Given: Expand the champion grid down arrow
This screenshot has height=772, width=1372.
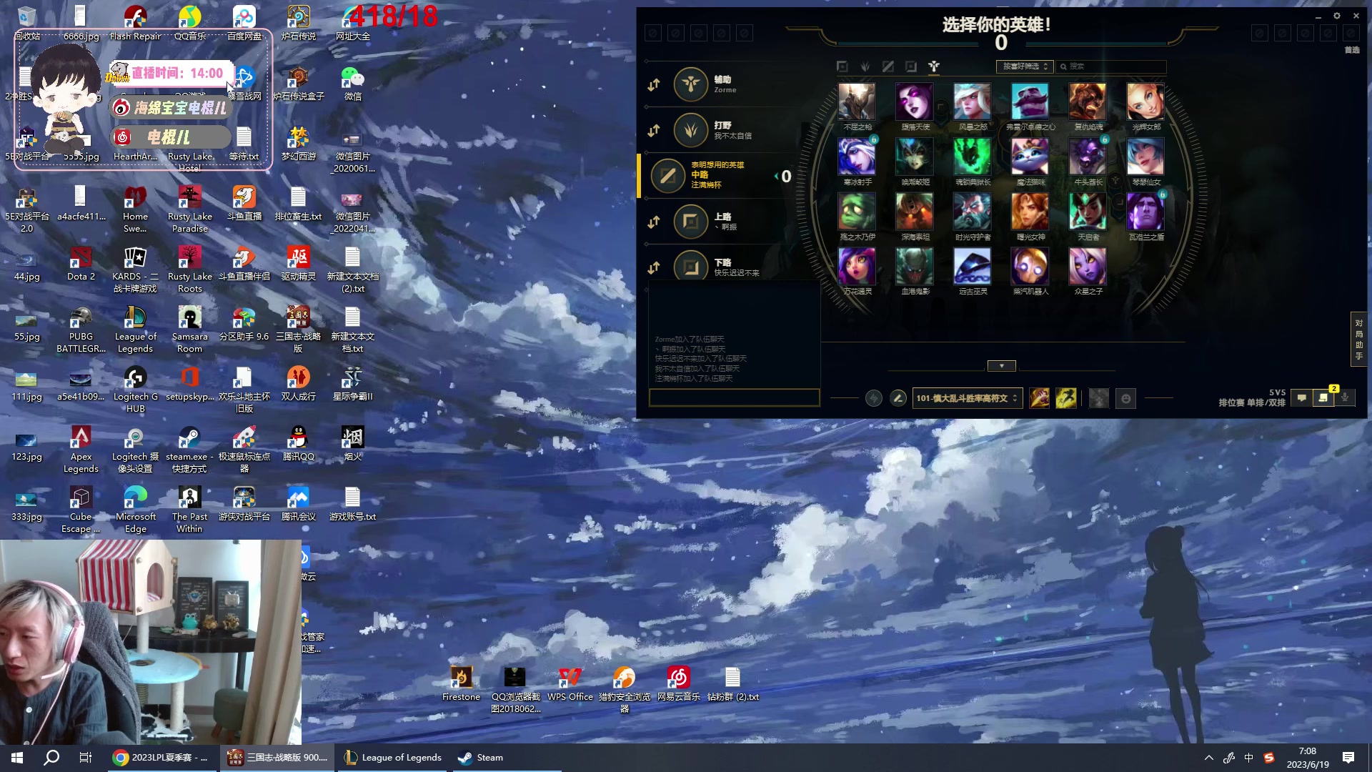Looking at the screenshot, I should (1002, 366).
